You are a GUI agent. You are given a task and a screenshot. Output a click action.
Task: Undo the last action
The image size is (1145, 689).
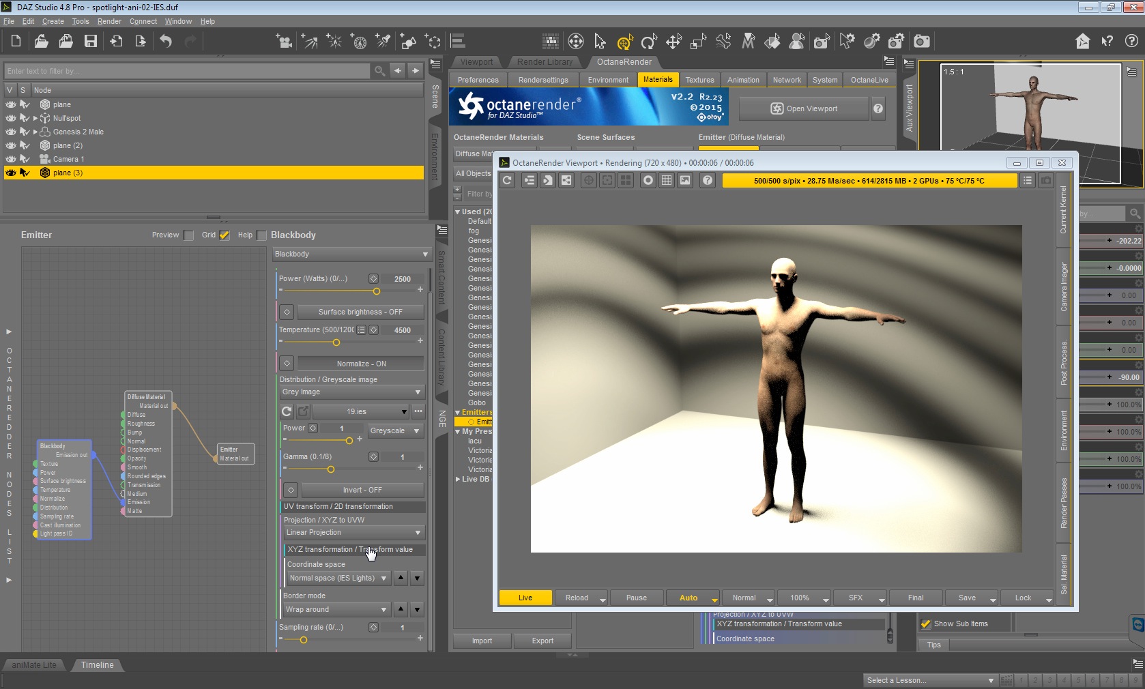[x=166, y=41]
